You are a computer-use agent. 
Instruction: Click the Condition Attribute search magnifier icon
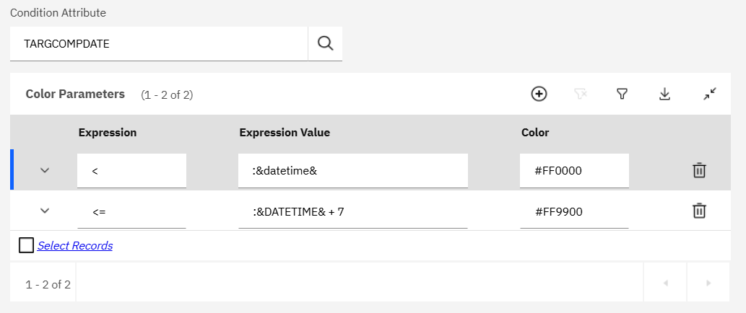tap(325, 44)
